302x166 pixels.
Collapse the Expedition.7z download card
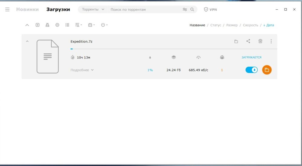pos(27,41)
